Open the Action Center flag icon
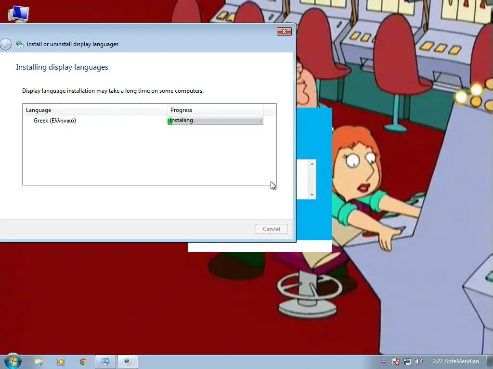This screenshot has height=369, width=493. (396, 361)
